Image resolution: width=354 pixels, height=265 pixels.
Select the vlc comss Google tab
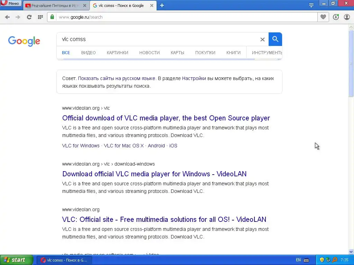121,6
